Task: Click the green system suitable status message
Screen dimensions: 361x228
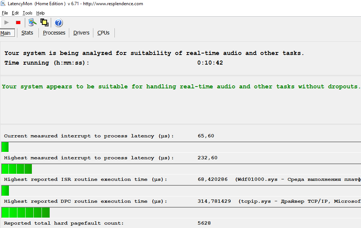Action: (181, 87)
